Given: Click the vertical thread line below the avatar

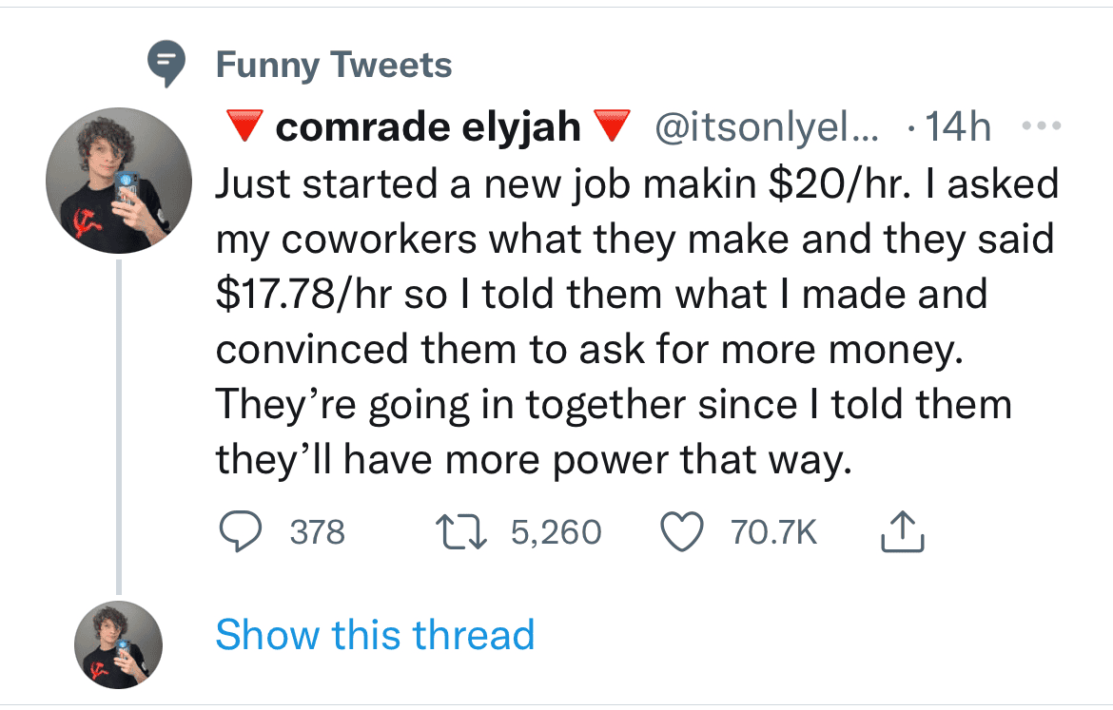Looking at the screenshot, I should click(118, 428).
